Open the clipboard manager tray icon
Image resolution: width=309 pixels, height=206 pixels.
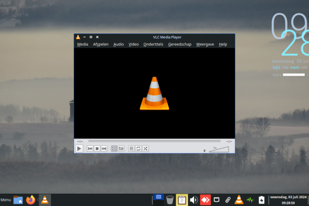point(181,200)
